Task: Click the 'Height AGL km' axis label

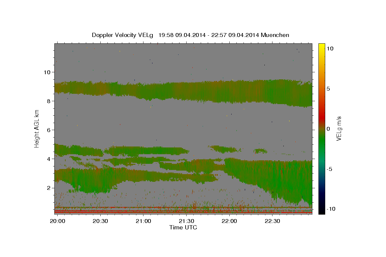Action: tap(37, 129)
